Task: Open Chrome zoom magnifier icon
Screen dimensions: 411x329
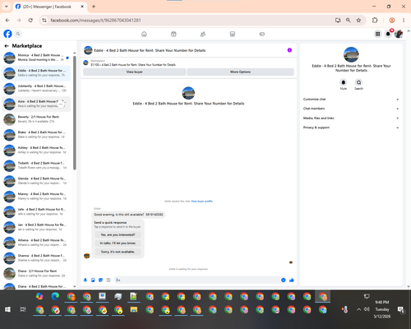Action: click(x=349, y=21)
